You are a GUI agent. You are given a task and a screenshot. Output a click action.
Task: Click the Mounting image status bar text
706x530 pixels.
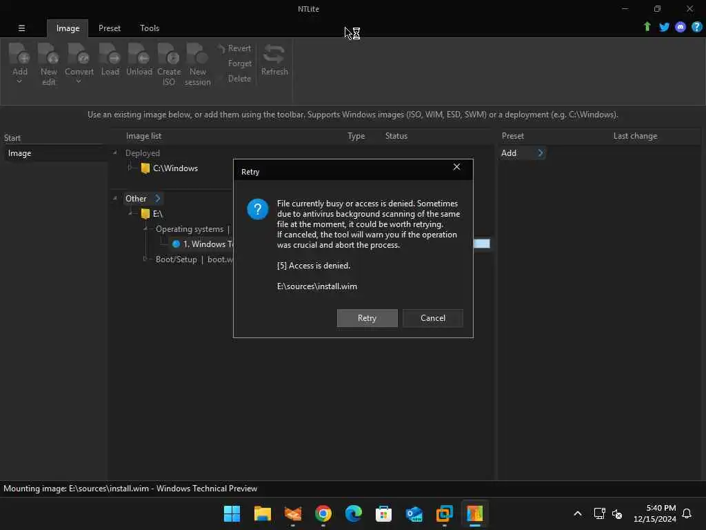[x=130, y=488]
